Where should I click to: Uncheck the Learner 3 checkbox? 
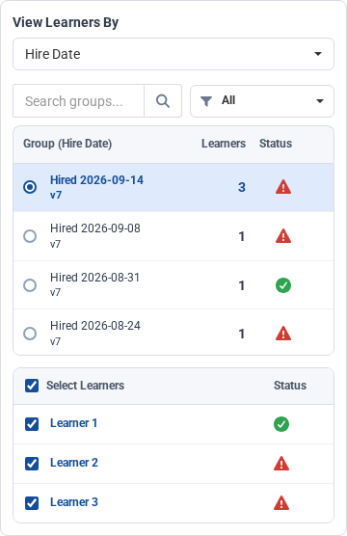tap(32, 503)
